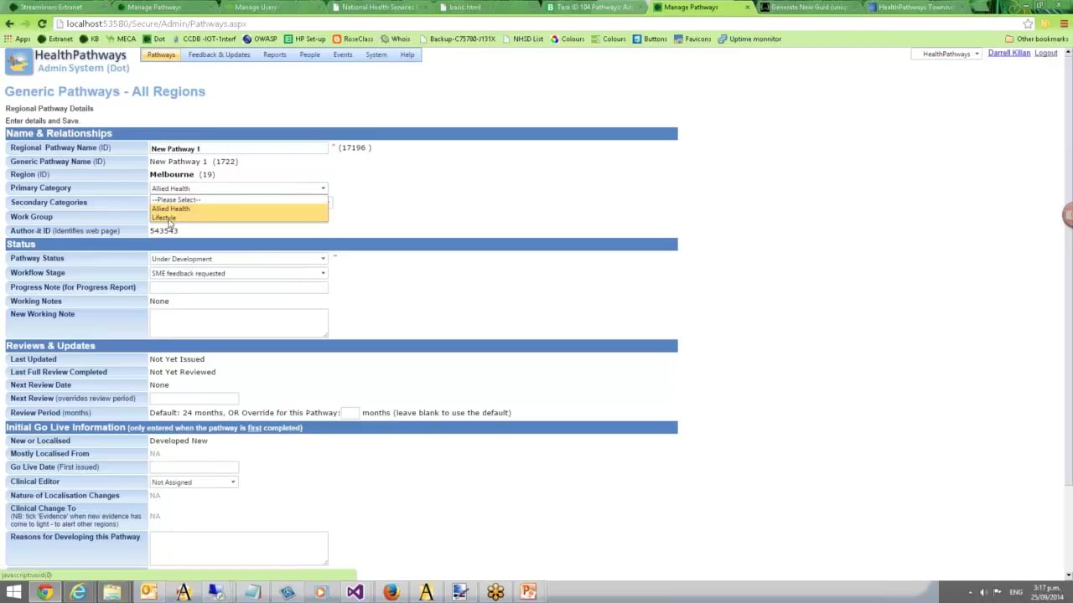The height and width of the screenshot is (603, 1073).
Task: Switch to the Manage Users browser tab
Action: pyautogui.click(x=256, y=8)
